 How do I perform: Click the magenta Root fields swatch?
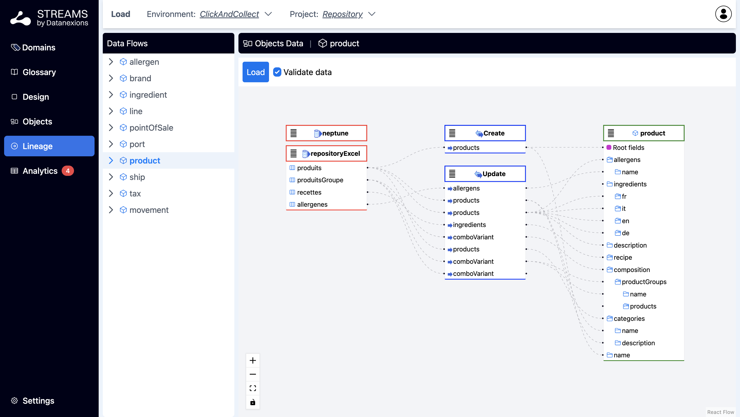click(x=608, y=147)
